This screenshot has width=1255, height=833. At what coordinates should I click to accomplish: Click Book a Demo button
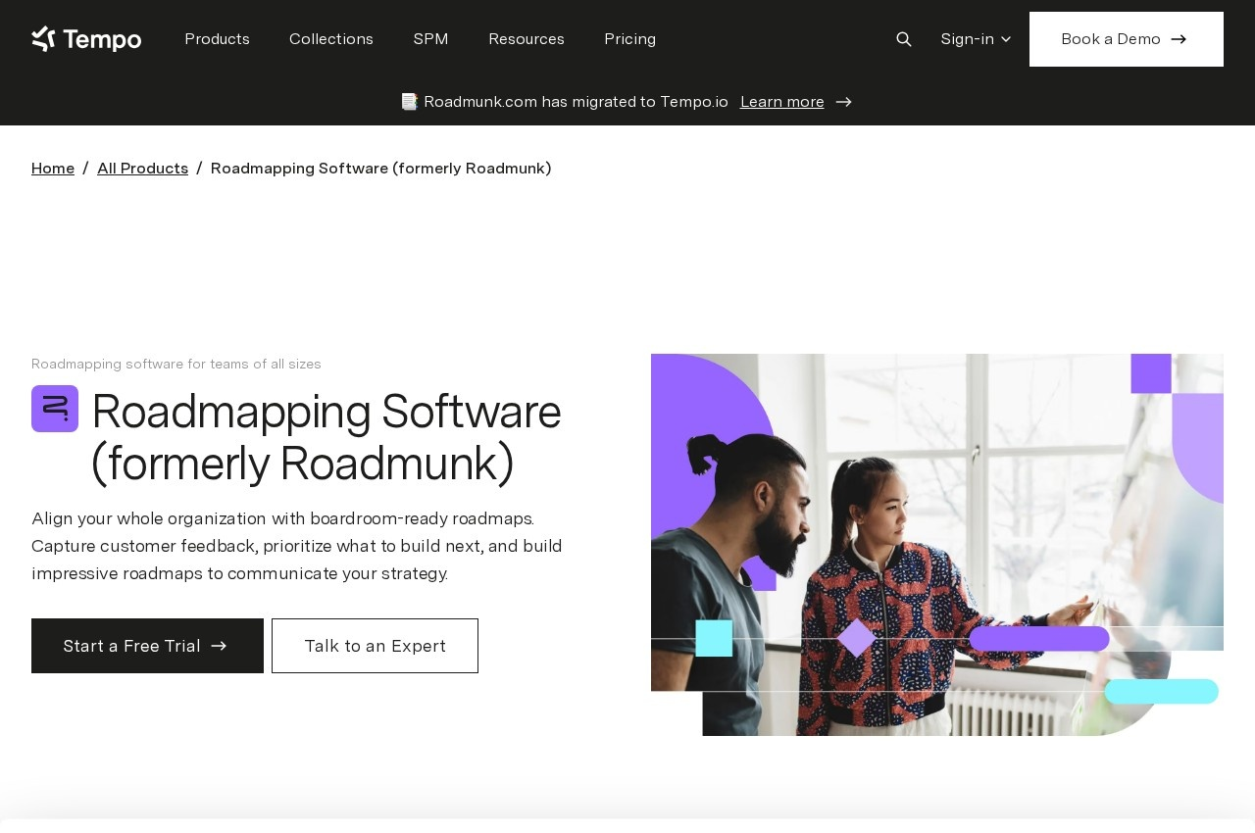[x=1127, y=39]
